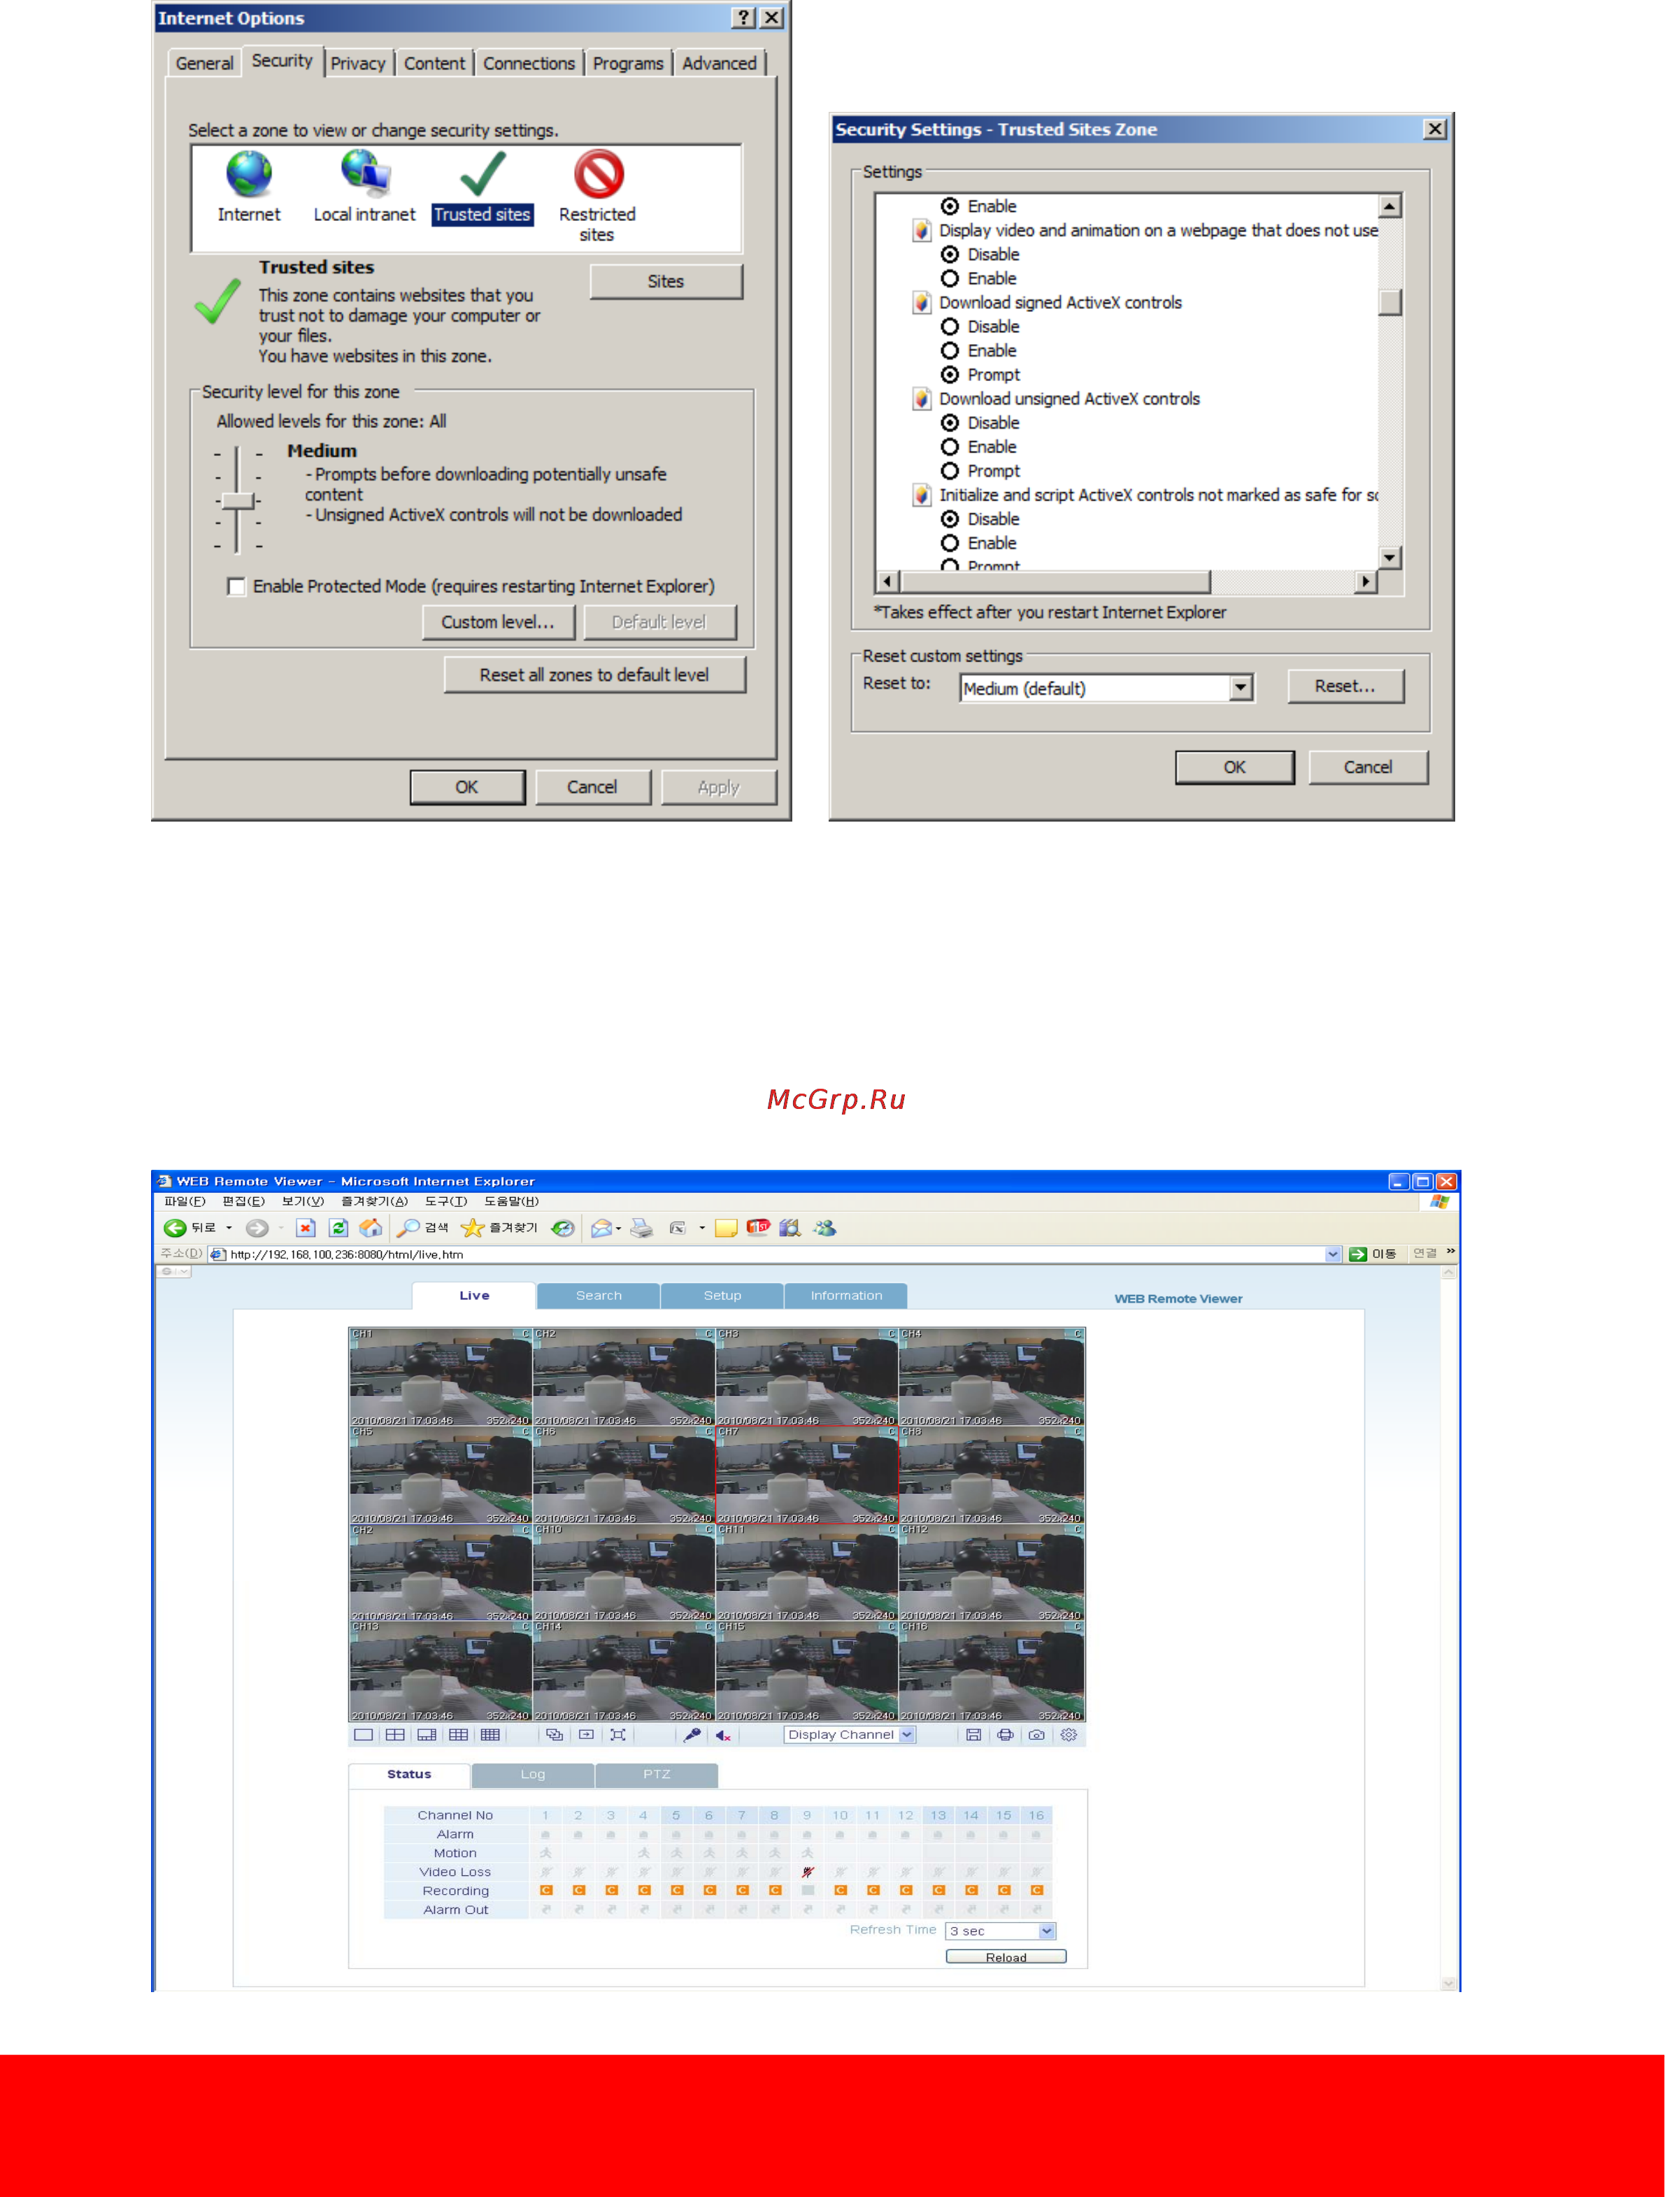The width and height of the screenshot is (1665, 2197).
Task: Open the Setup tab in Web Remote Viewer
Action: [x=722, y=1296]
